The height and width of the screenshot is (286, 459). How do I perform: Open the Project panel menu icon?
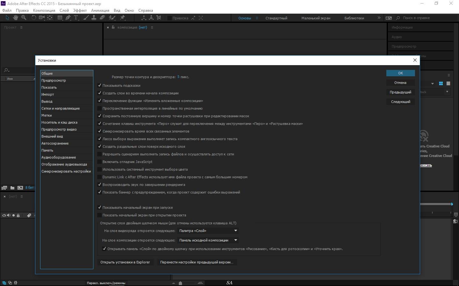[21, 27]
